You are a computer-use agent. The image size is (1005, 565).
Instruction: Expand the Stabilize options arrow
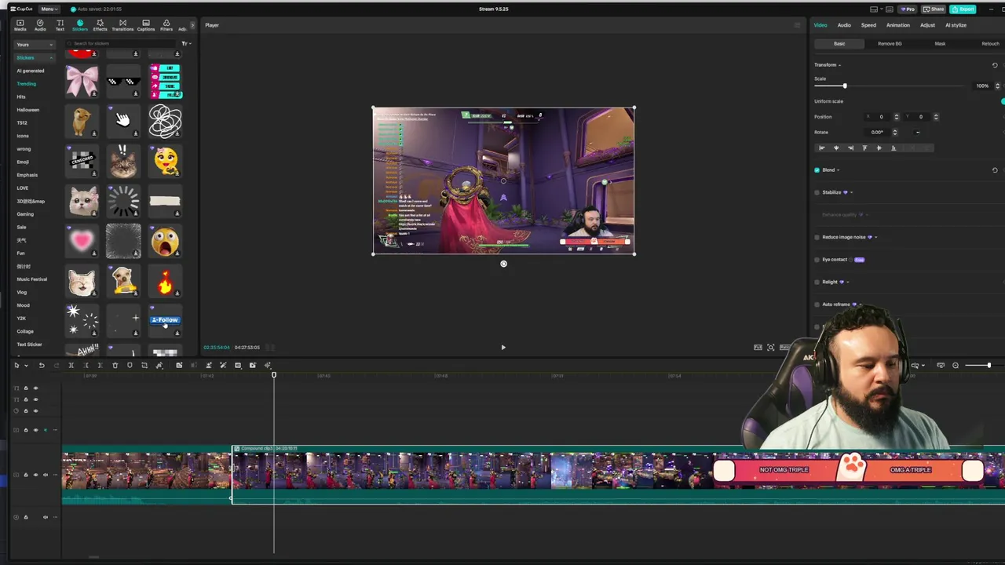(x=851, y=192)
